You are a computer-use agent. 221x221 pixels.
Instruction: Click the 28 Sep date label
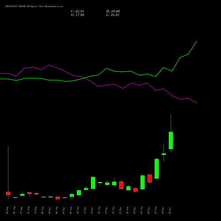[x=156, y=210]
